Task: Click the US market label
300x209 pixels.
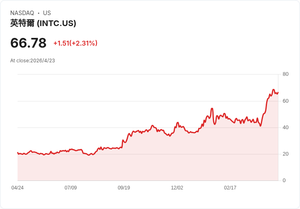Action: [x=47, y=13]
